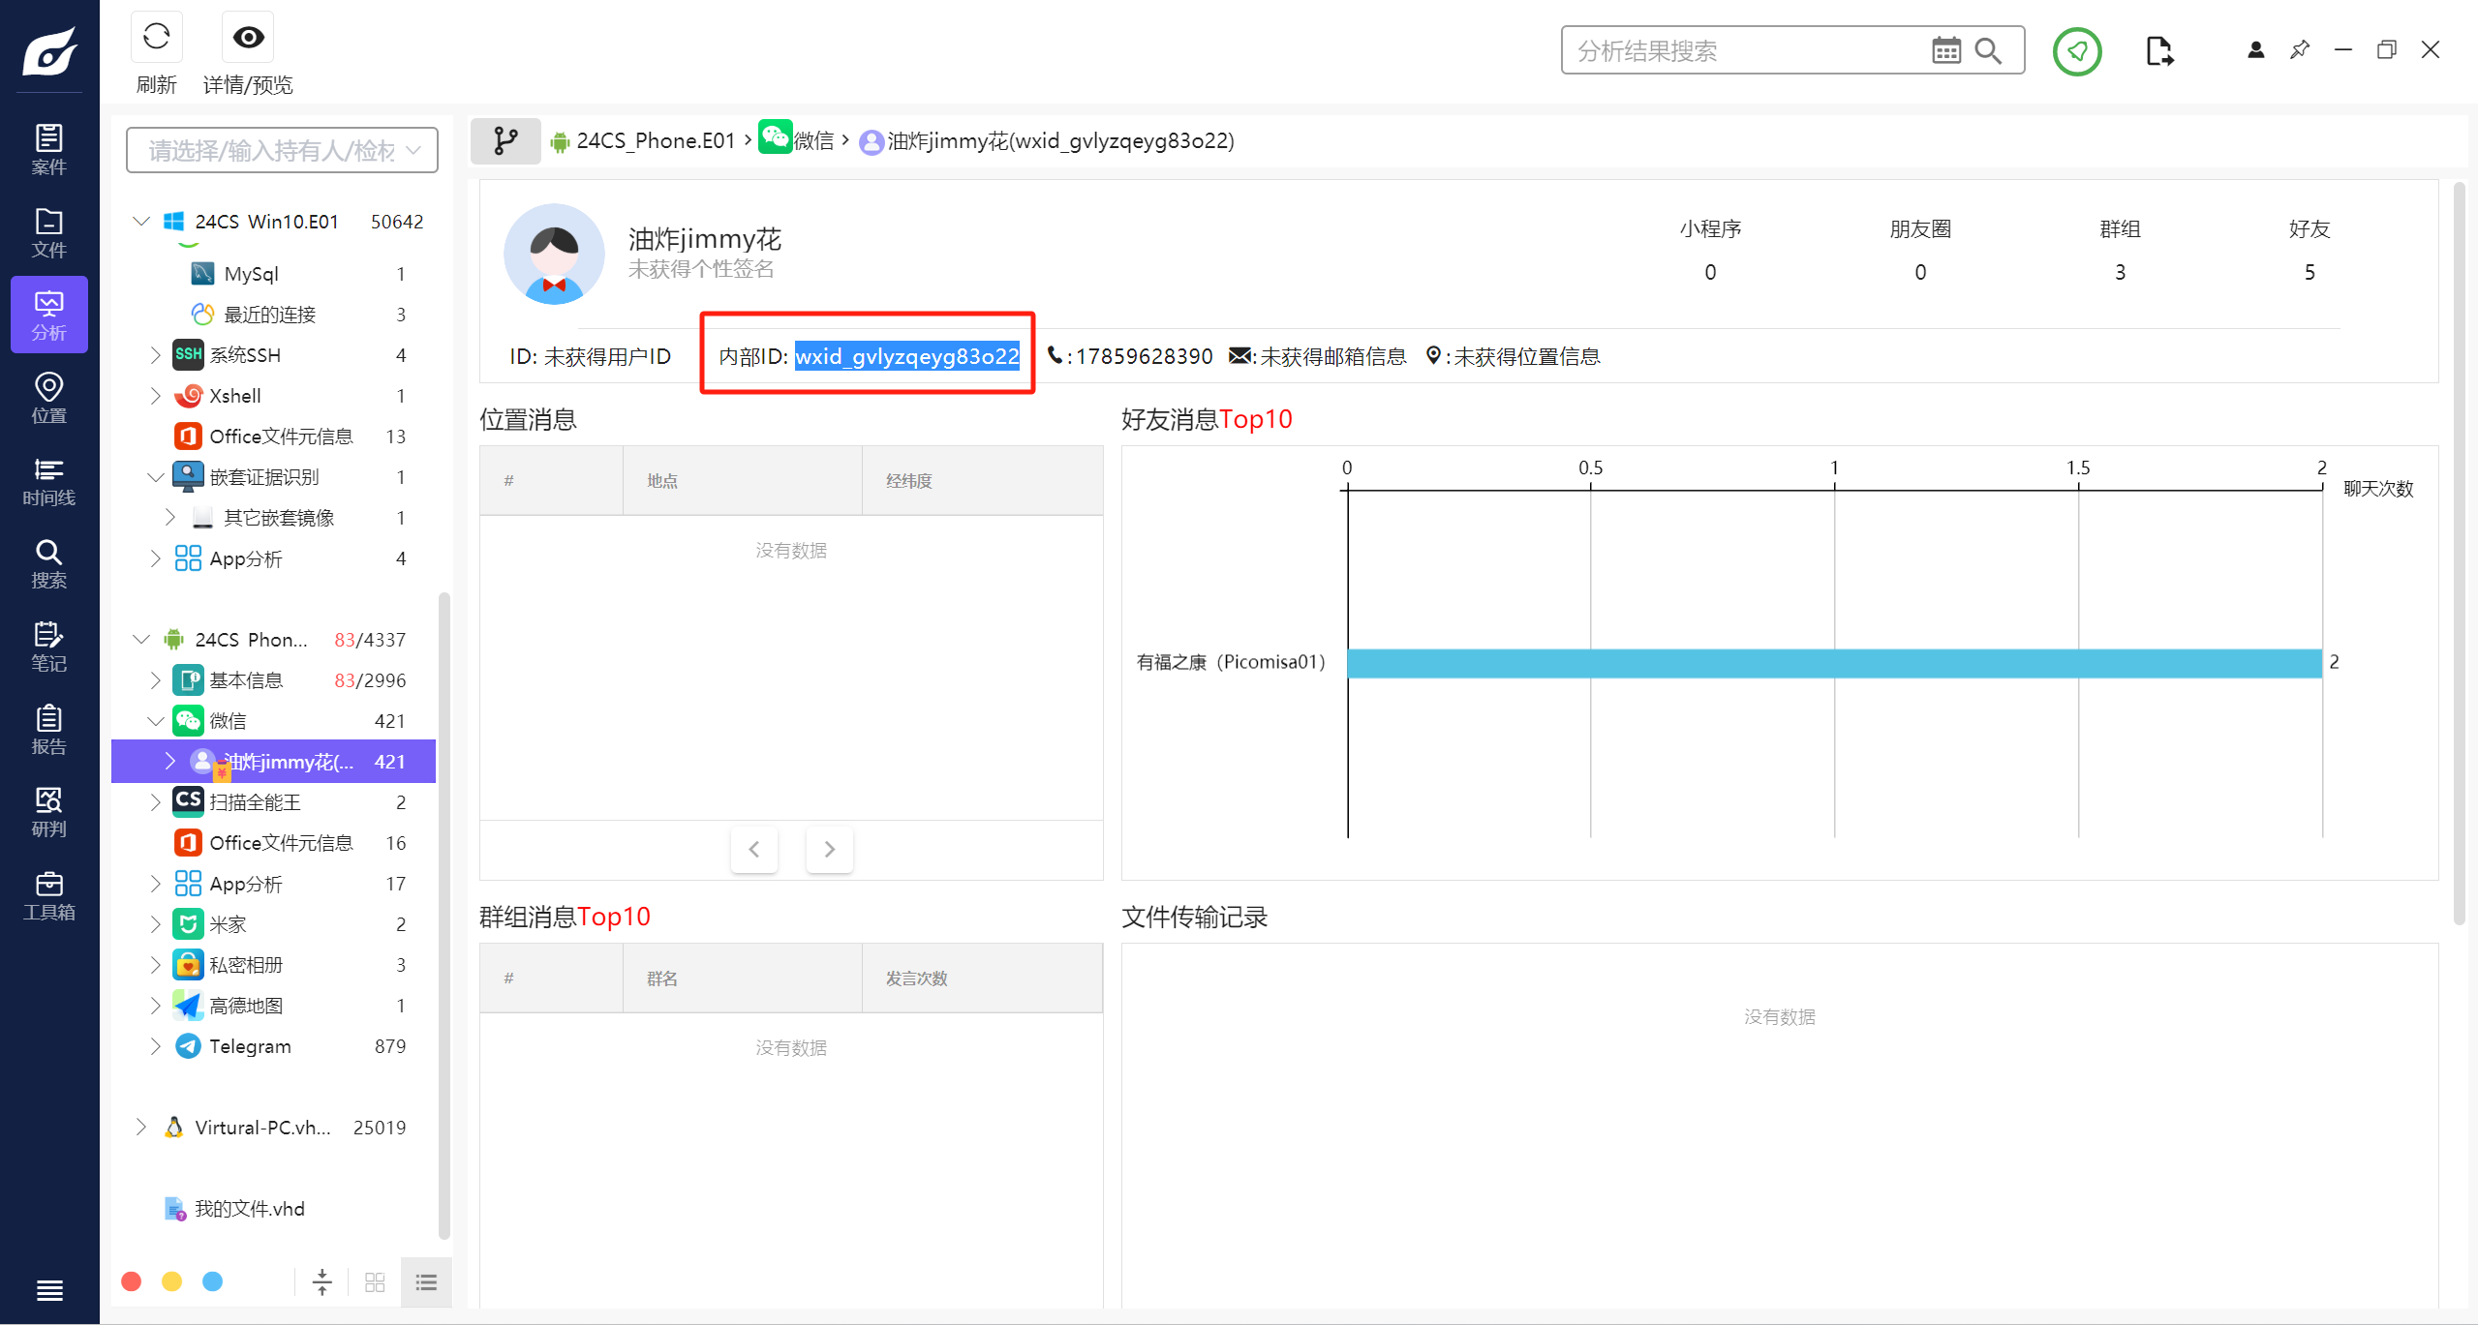This screenshot has width=2478, height=1325.
Task: Click the red color filter dot
Action: (132, 1281)
